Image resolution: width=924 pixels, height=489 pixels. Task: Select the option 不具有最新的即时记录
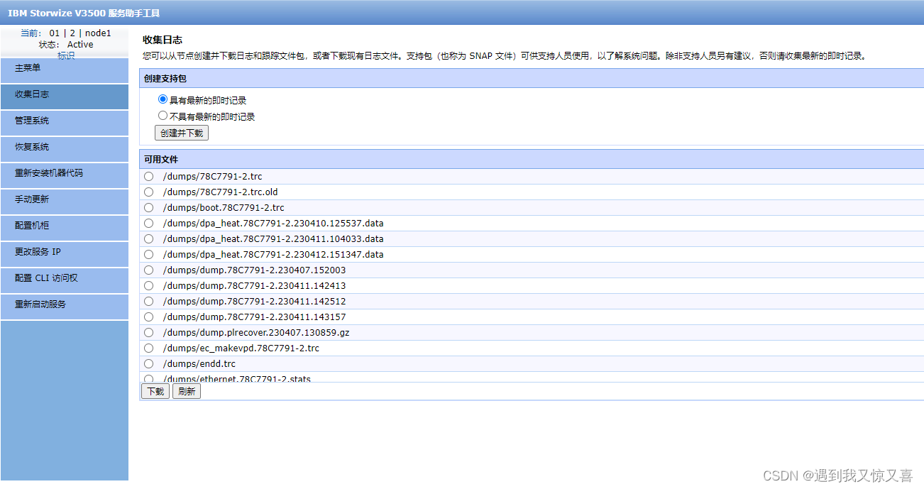point(163,116)
